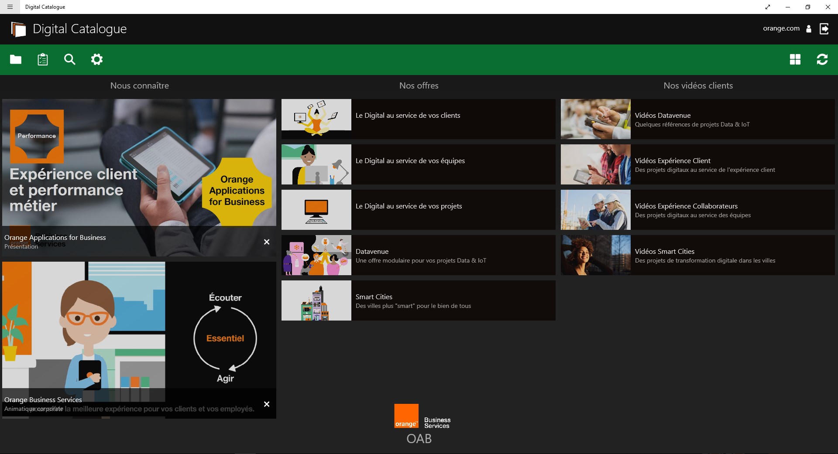This screenshot has height=454, width=838.
Task: Click the hands holding phone video thumbnail
Action: [x=596, y=119]
